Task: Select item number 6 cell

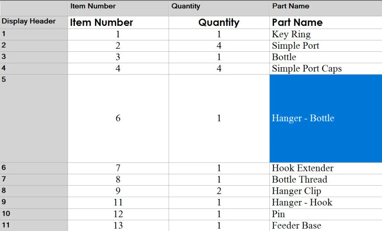Action: (x=118, y=118)
